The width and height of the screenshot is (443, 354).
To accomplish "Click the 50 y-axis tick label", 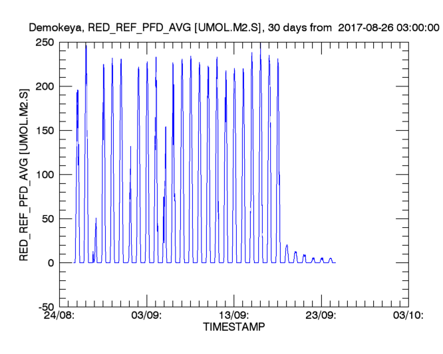I will (48, 219).
